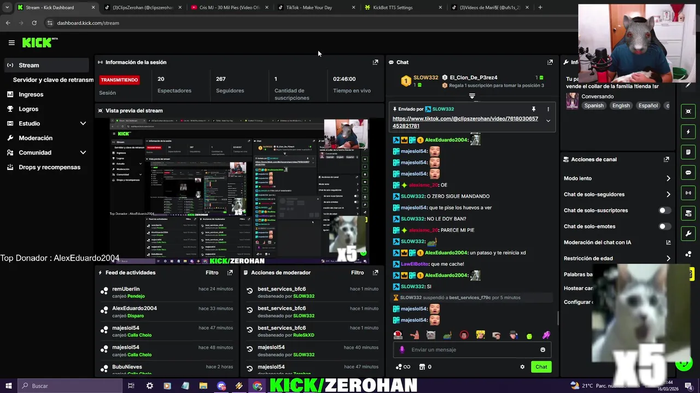Open the hamburger menu beside the Kick logo
The width and height of the screenshot is (700, 393).
11,43
